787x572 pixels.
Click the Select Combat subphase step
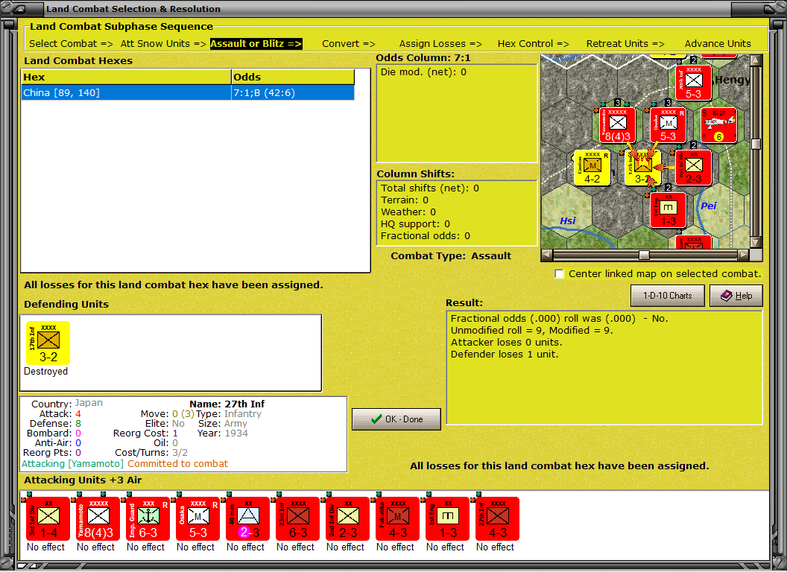click(71, 44)
